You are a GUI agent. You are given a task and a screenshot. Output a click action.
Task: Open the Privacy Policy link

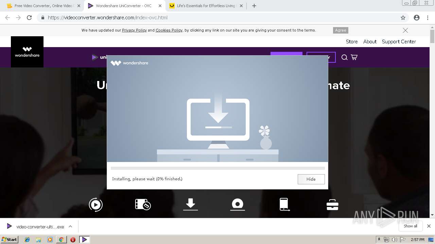[x=134, y=30]
